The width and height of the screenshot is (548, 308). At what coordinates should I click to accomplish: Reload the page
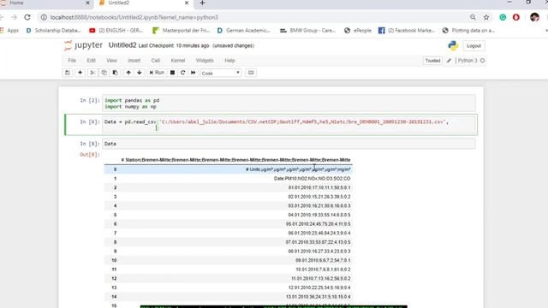(27, 17)
